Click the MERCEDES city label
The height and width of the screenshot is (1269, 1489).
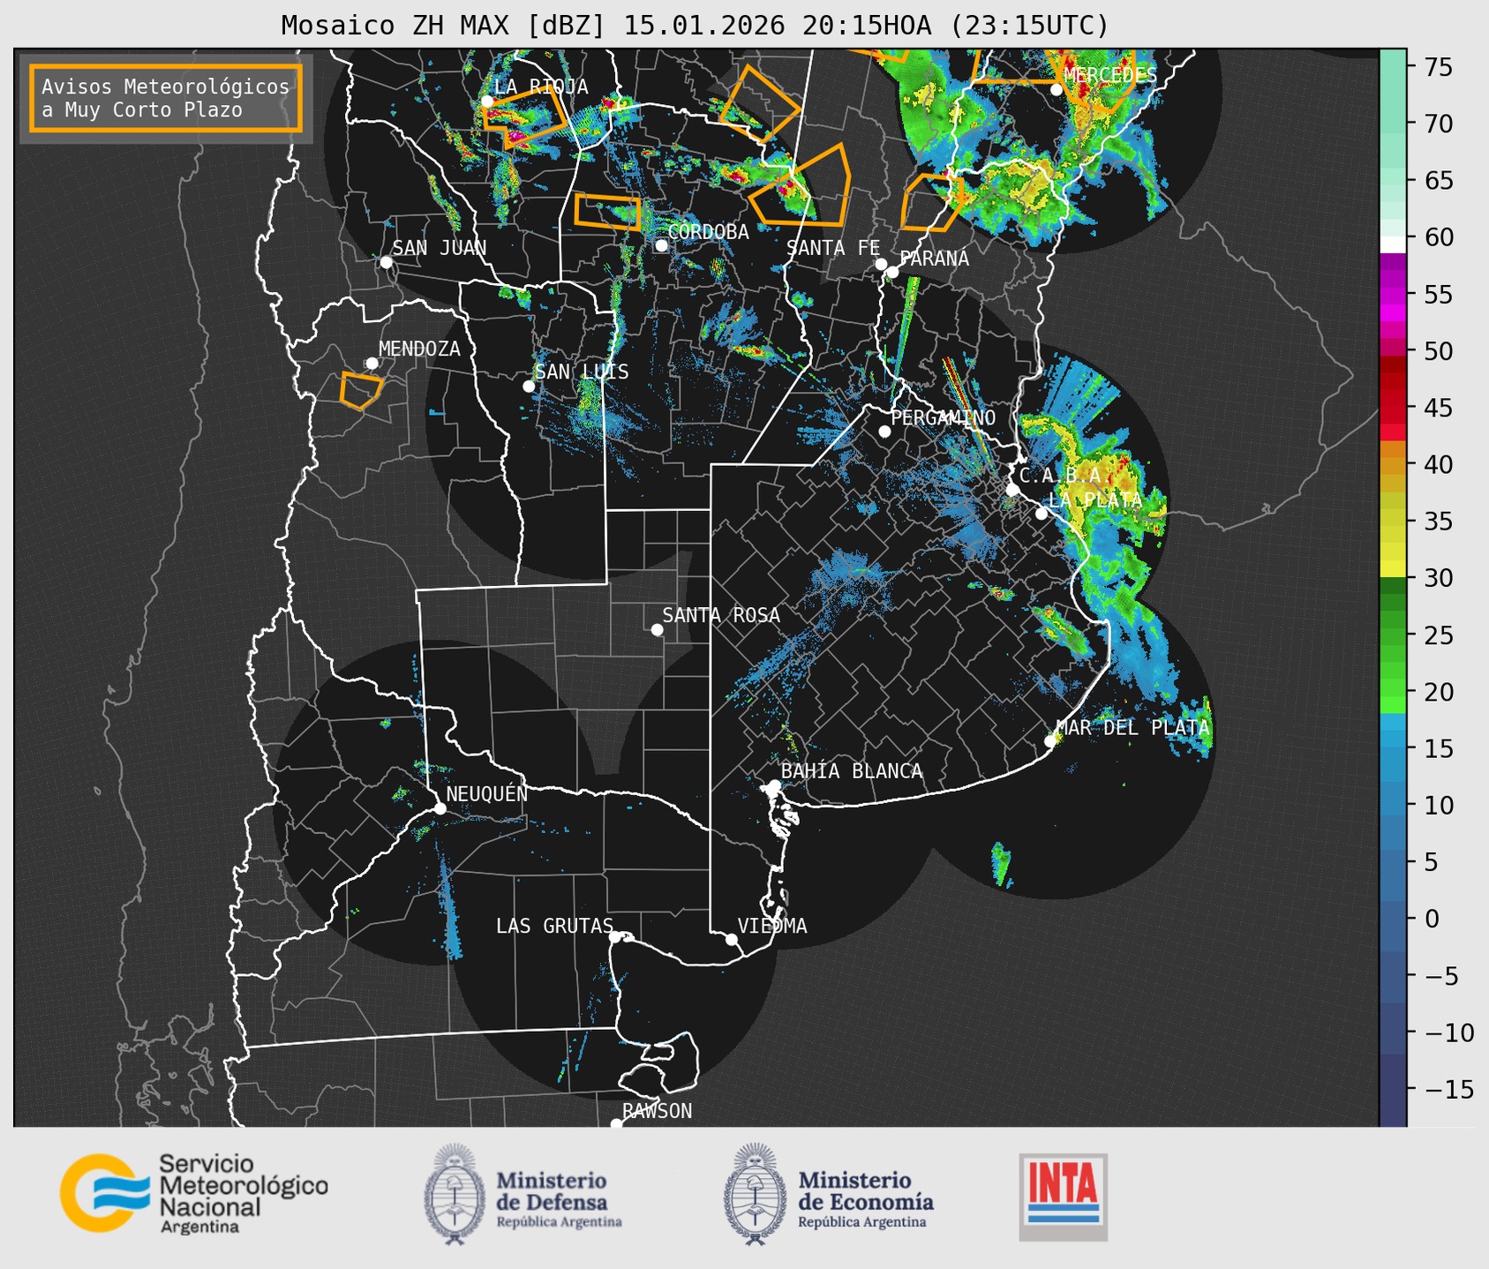(1110, 75)
